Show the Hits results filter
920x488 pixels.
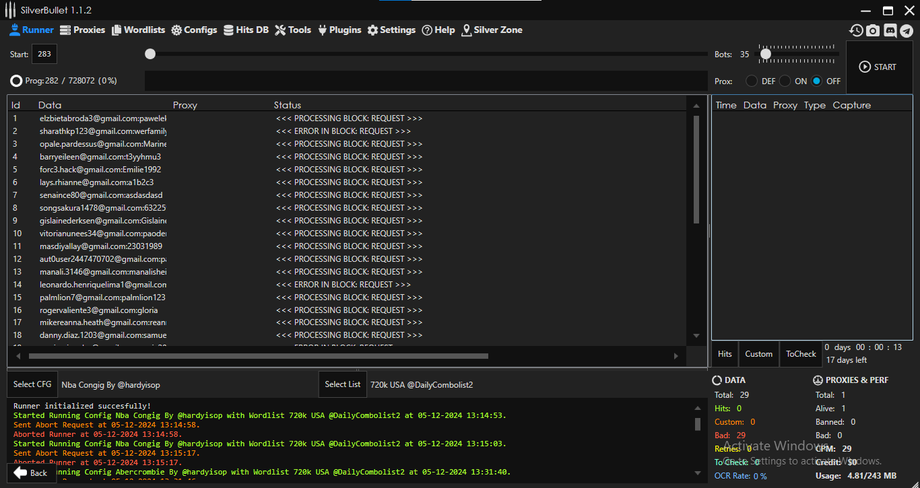coord(725,354)
